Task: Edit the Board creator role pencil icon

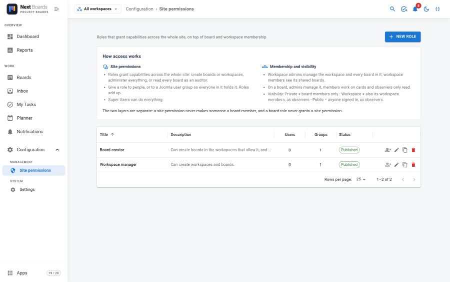Action: [396, 150]
